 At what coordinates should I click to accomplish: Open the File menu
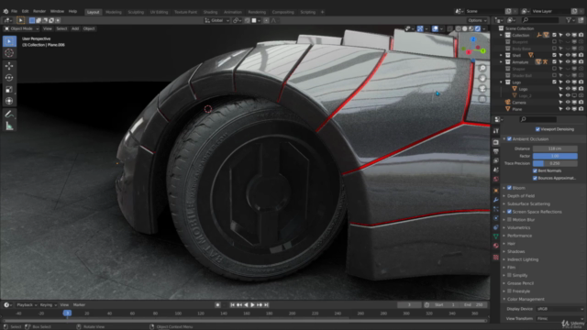click(15, 11)
